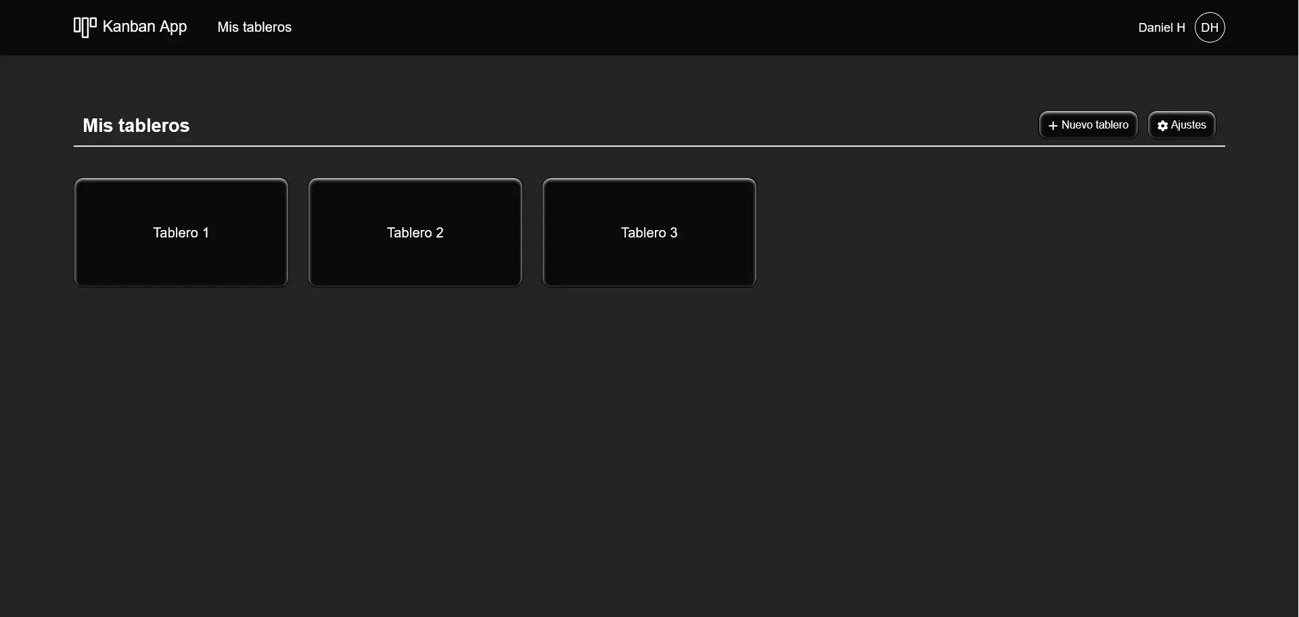Click the "Kanban App" brand name

pyautogui.click(x=144, y=27)
